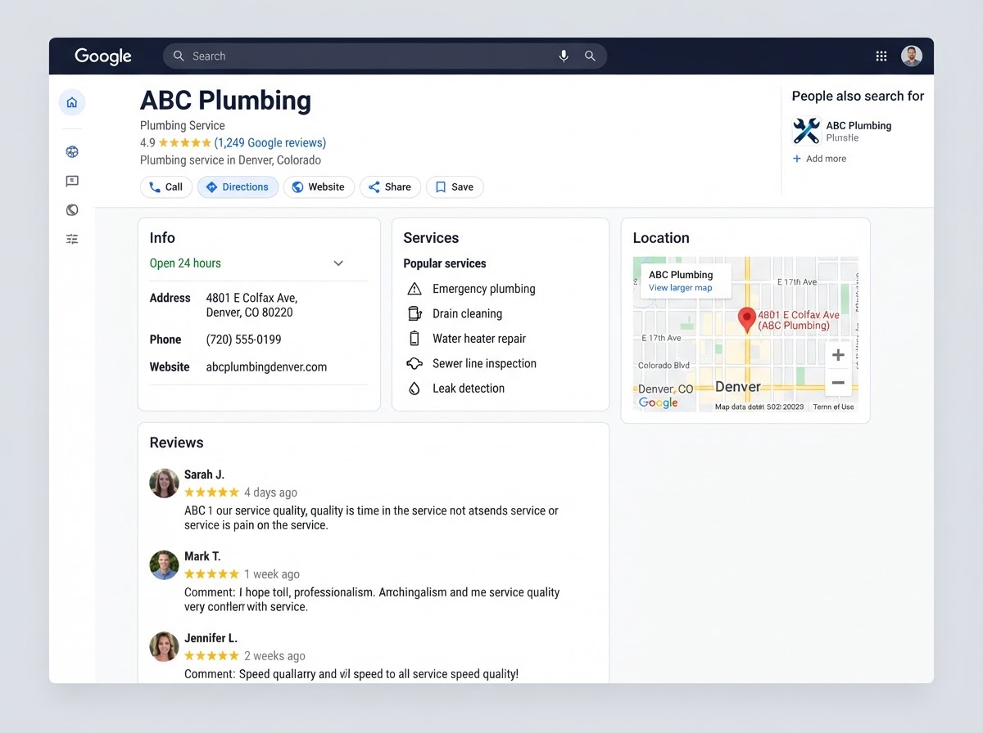This screenshot has height=733, width=983.
Task: Click the Water heater repair icon
Action: coord(414,339)
